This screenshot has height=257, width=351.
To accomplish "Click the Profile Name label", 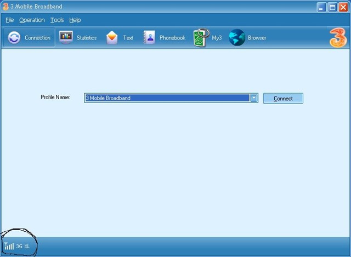I will click(55, 98).
